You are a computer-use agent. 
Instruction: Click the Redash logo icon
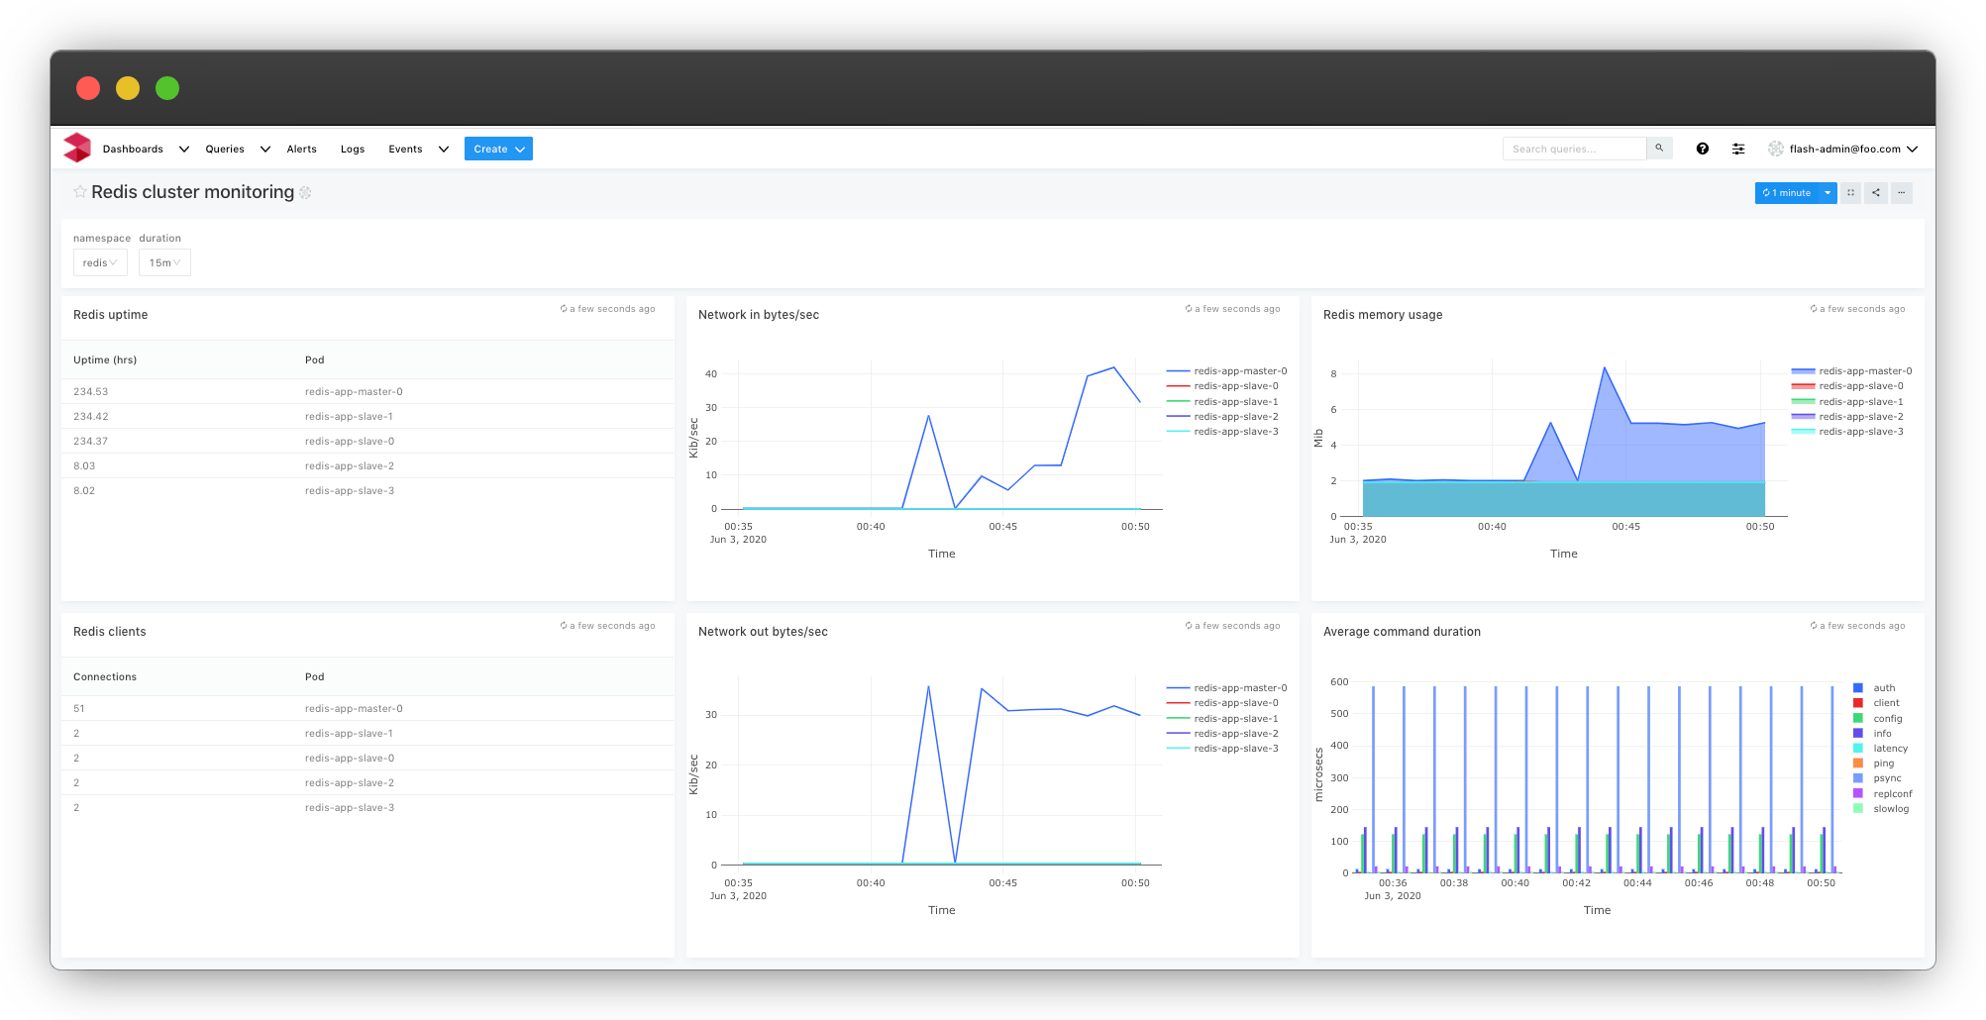pyautogui.click(x=77, y=149)
